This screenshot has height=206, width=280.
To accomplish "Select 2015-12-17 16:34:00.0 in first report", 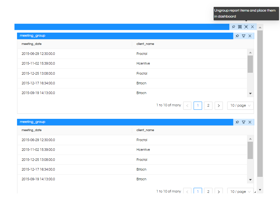I will point(38,83).
